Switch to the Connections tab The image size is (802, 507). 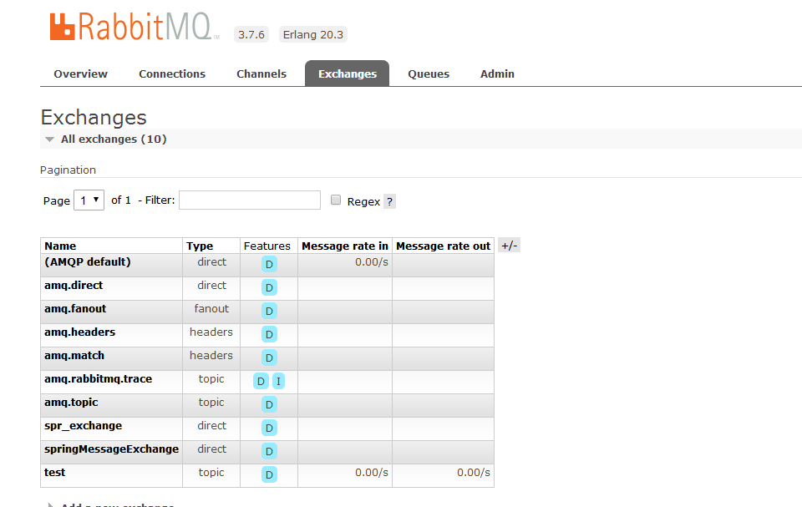click(172, 74)
